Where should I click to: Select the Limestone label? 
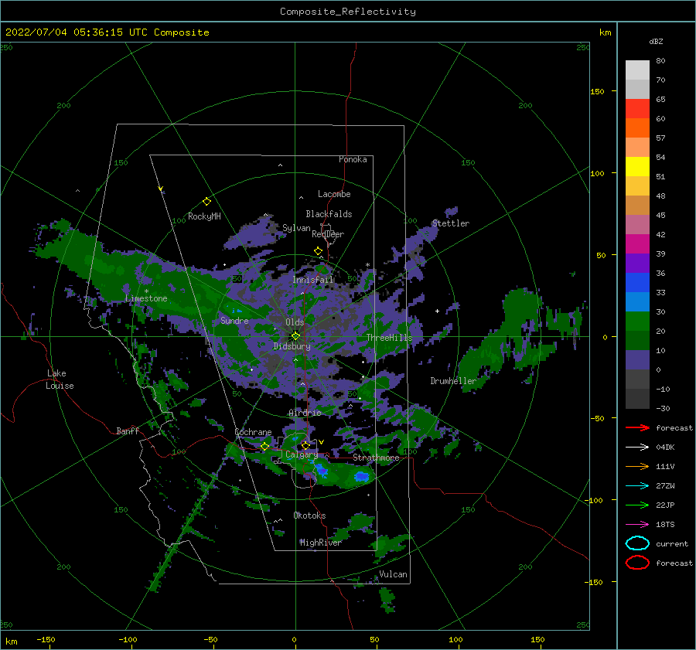[146, 298]
